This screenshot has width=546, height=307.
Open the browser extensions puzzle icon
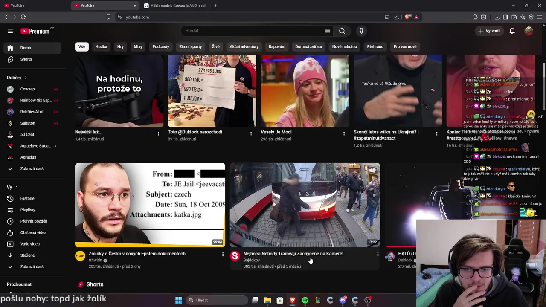[x=475, y=17]
